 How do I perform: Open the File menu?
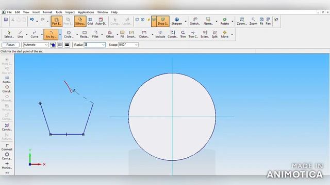click(9, 12)
